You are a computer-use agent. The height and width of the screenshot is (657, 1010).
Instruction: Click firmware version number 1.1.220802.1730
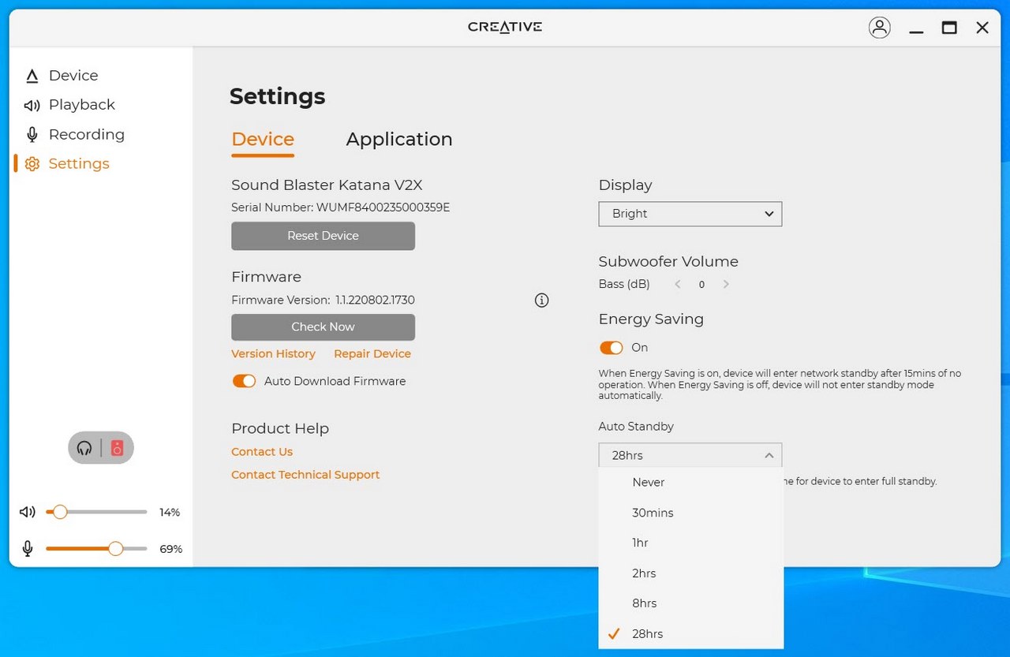pyautogui.click(x=375, y=301)
